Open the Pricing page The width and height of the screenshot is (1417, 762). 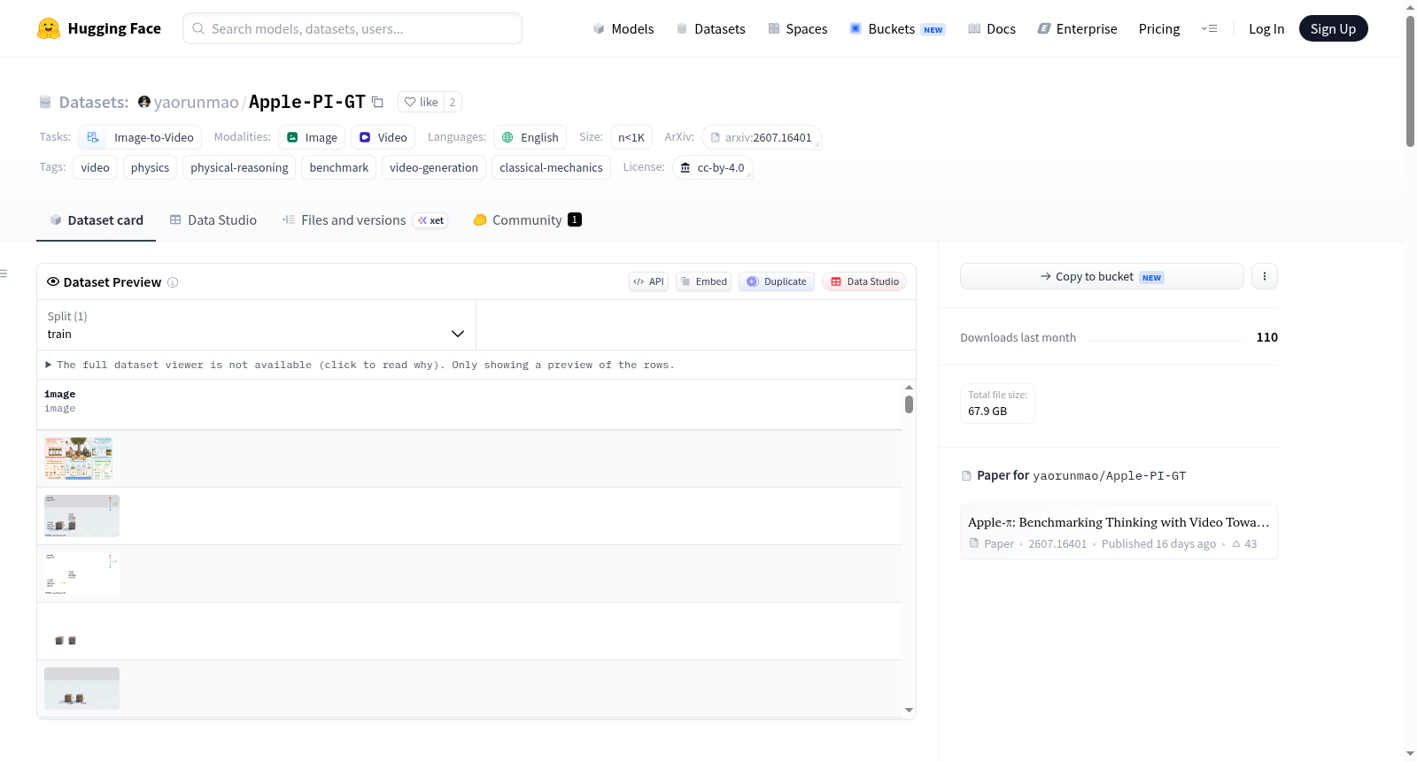pos(1159,28)
